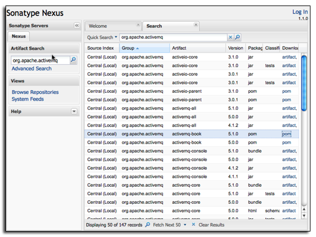Download pom for activemq-book 5.0.0
This screenshot has width=316, height=237.
[x=286, y=143]
